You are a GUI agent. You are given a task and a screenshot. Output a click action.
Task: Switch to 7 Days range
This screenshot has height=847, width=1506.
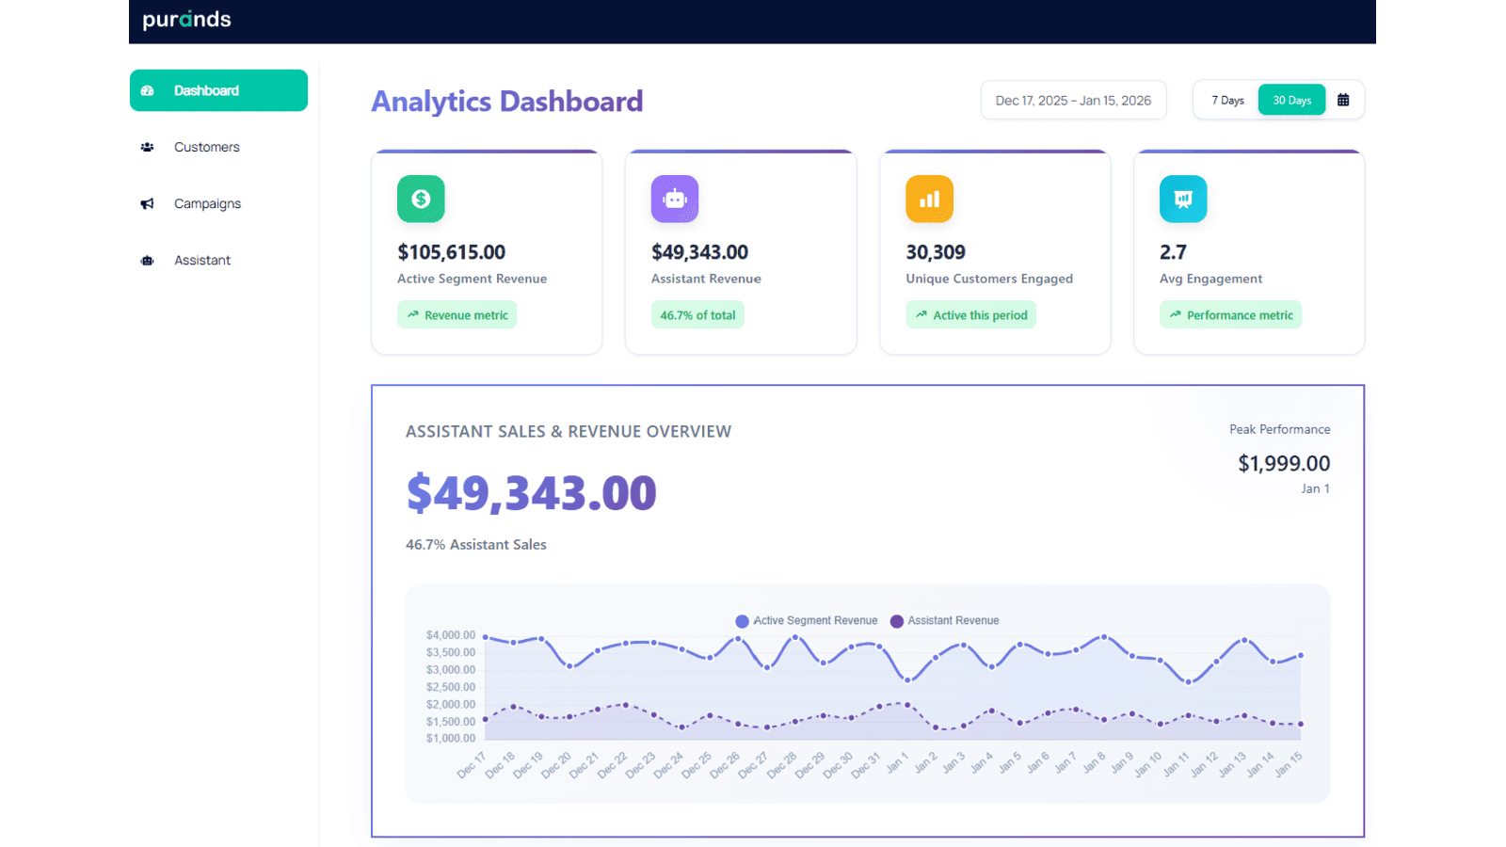point(1227,100)
